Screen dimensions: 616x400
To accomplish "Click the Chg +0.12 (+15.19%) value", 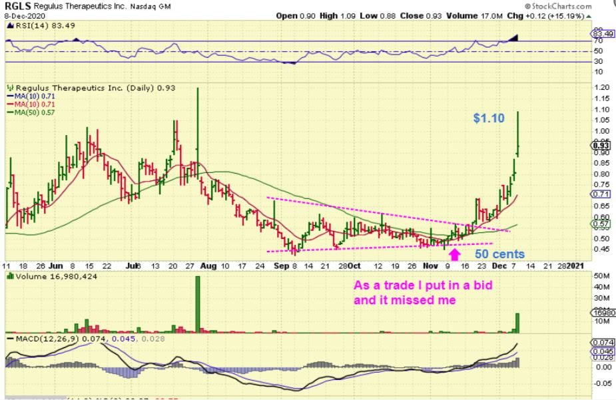I will [x=545, y=16].
